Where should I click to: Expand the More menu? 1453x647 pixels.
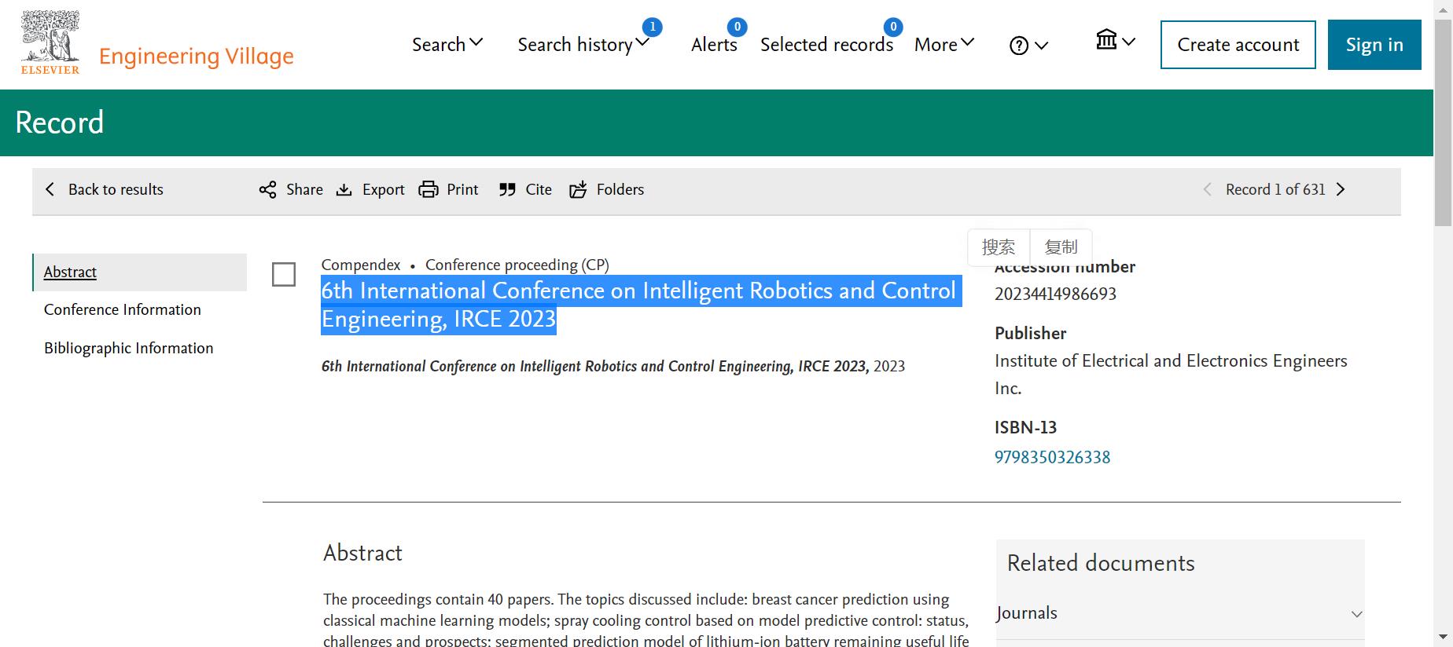coord(944,45)
